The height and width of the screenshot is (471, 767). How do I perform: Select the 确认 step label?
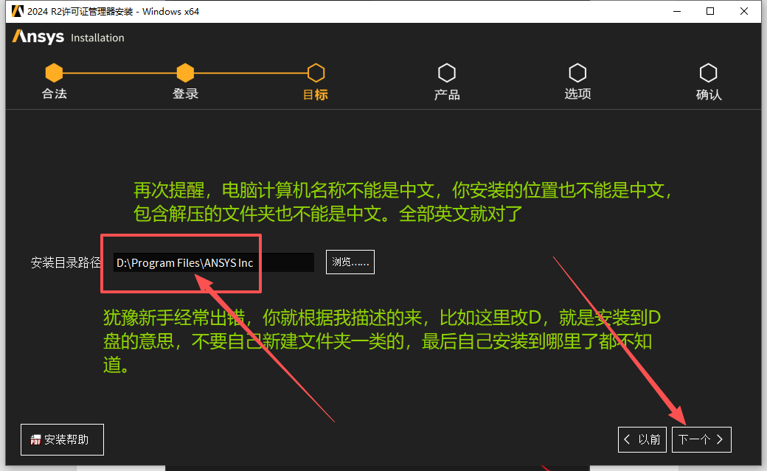coord(709,94)
